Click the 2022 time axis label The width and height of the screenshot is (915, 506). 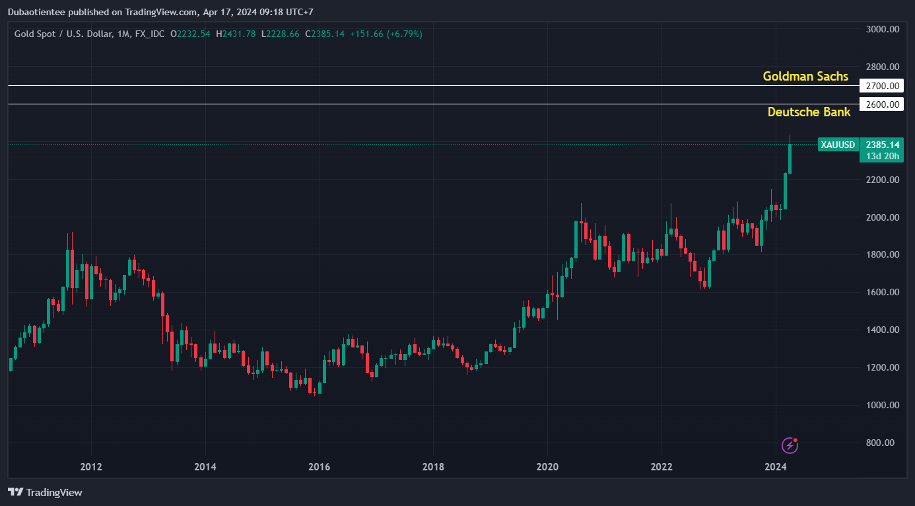coord(661,467)
